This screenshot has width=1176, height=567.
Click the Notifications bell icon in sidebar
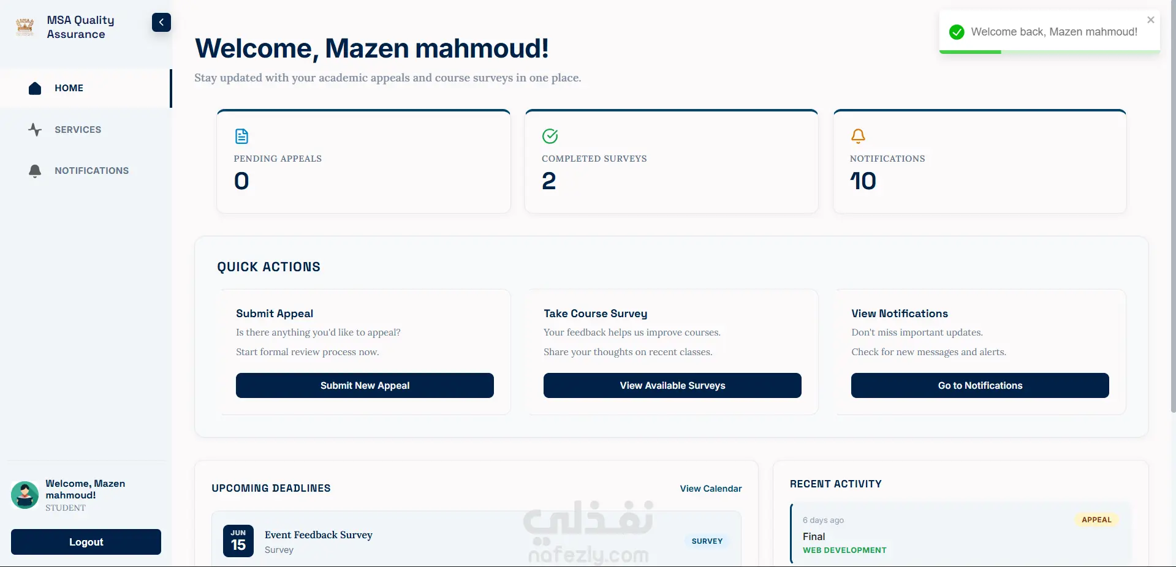tap(35, 171)
